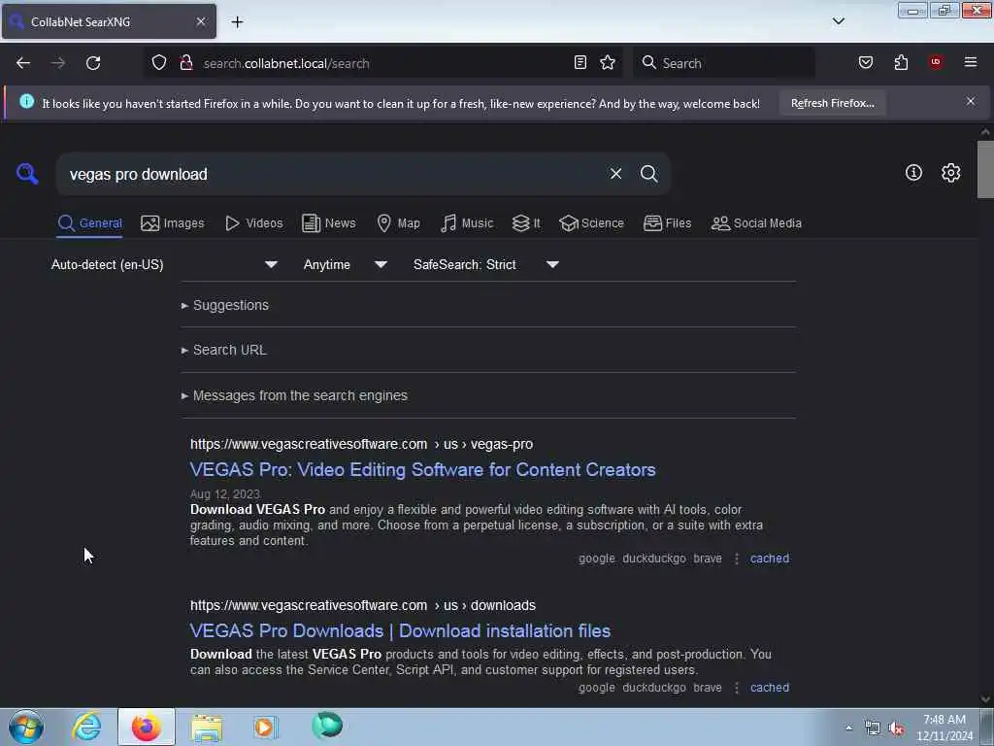Viewport: 994px width, 746px height.
Task: Toggle reader view icon
Action: tap(580, 62)
